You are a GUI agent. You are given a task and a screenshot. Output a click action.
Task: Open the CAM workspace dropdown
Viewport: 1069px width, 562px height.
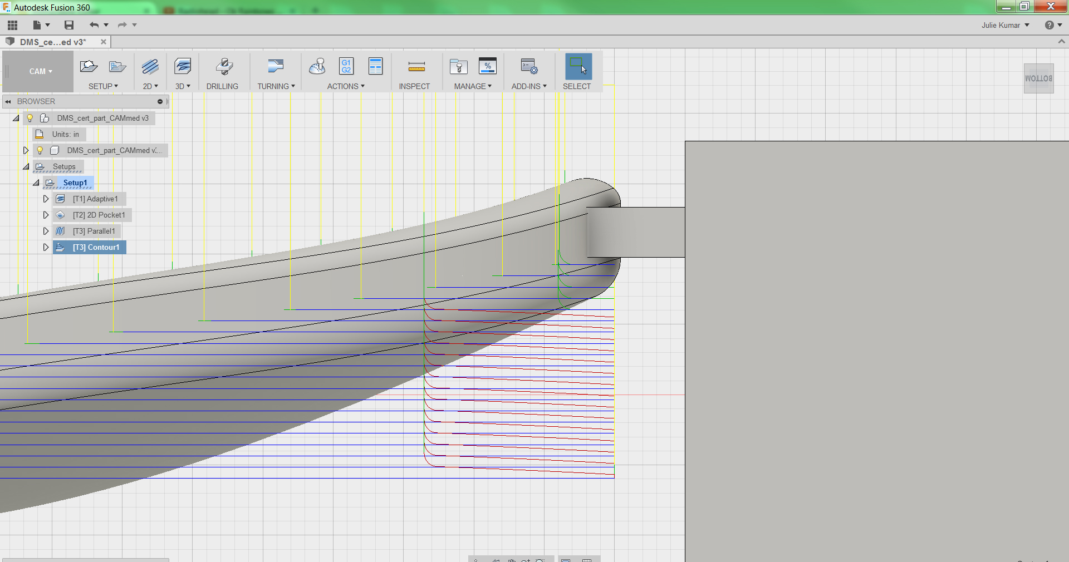pos(41,71)
